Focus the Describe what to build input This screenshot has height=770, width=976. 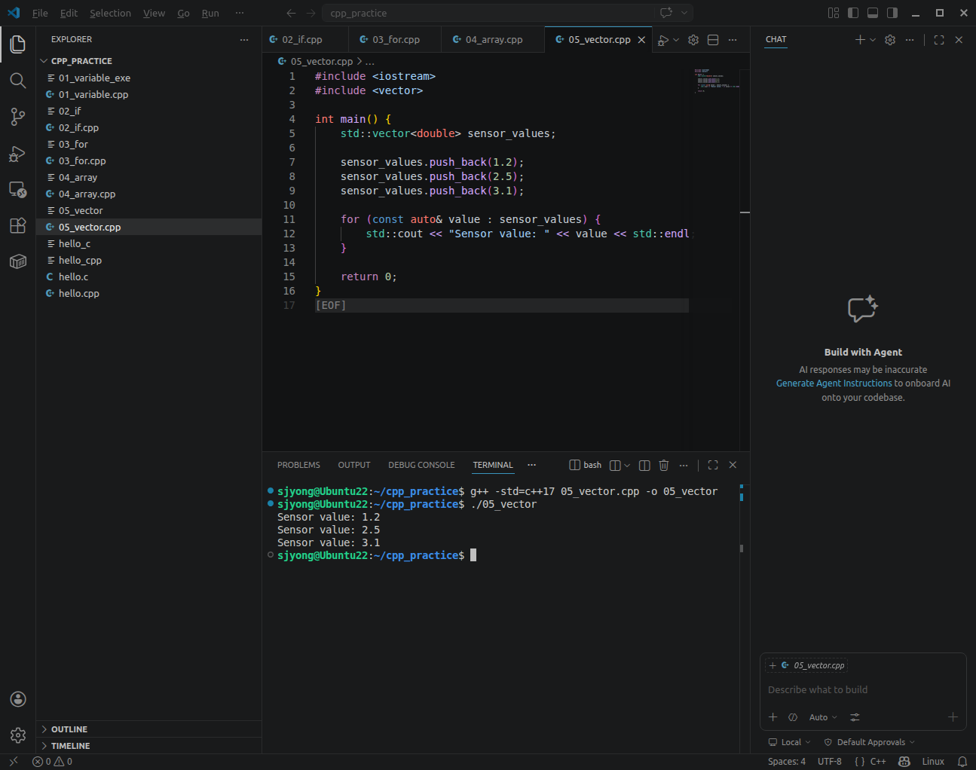pos(863,690)
